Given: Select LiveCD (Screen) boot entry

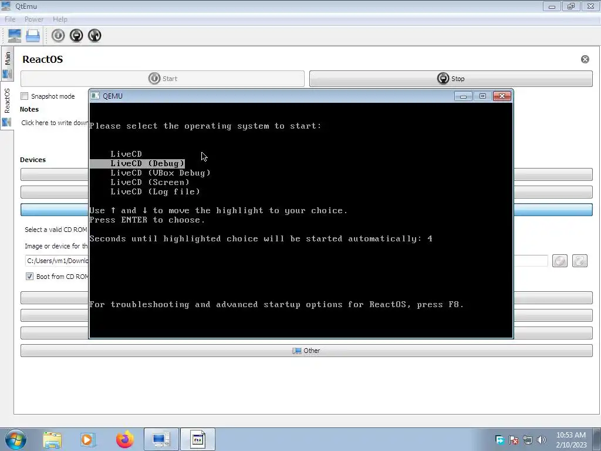Looking at the screenshot, I should pos(150,182).
